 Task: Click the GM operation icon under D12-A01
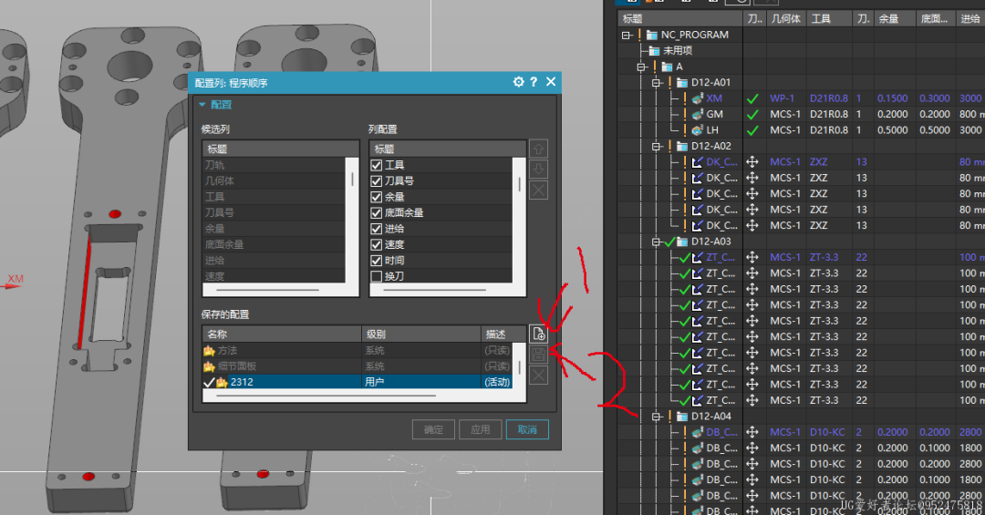click(x=698, y=115)
